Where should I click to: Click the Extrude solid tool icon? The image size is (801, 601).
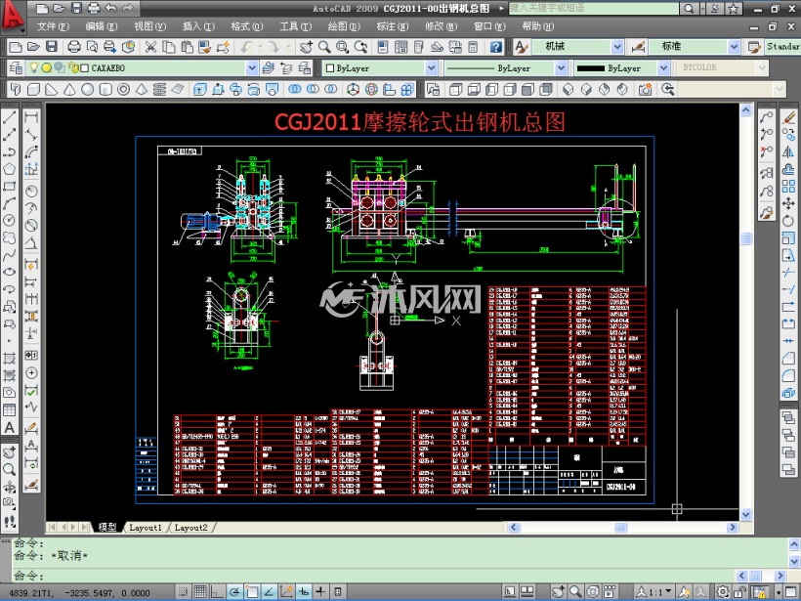(199, 90)
